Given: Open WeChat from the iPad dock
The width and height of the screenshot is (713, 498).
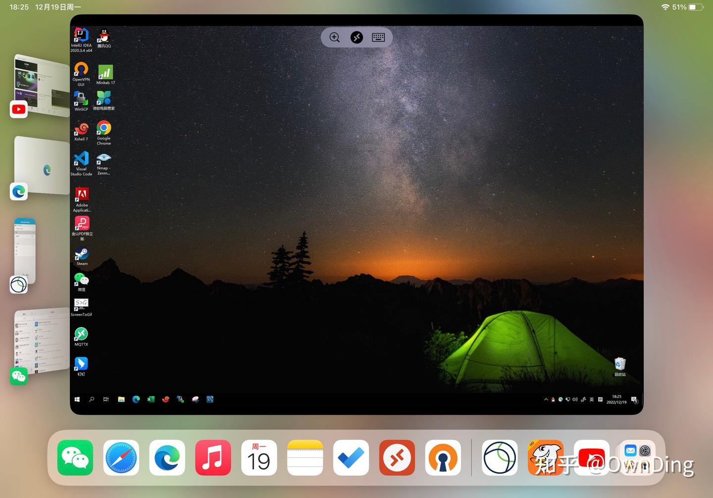Looking at the screenshot, I should 75,458.
